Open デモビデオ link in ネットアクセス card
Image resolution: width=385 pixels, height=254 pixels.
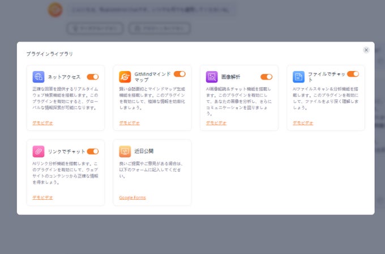(x=42, y=123)
